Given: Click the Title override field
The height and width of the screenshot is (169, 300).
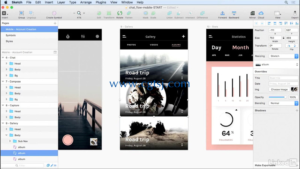Looking at the screenshot, I should pos(283,78).
